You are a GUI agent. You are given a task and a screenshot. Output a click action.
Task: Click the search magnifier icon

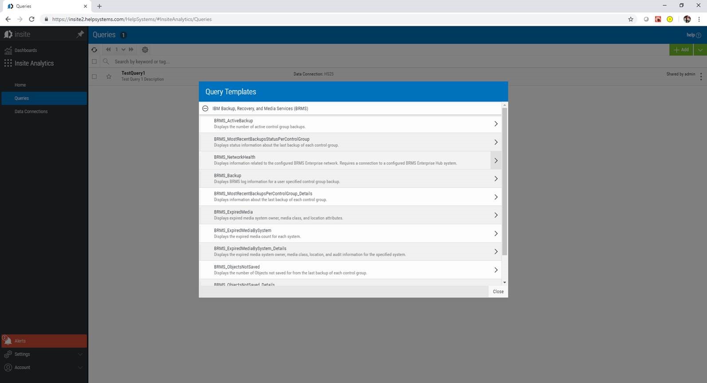pyautogui.click(x=106, y=62)
